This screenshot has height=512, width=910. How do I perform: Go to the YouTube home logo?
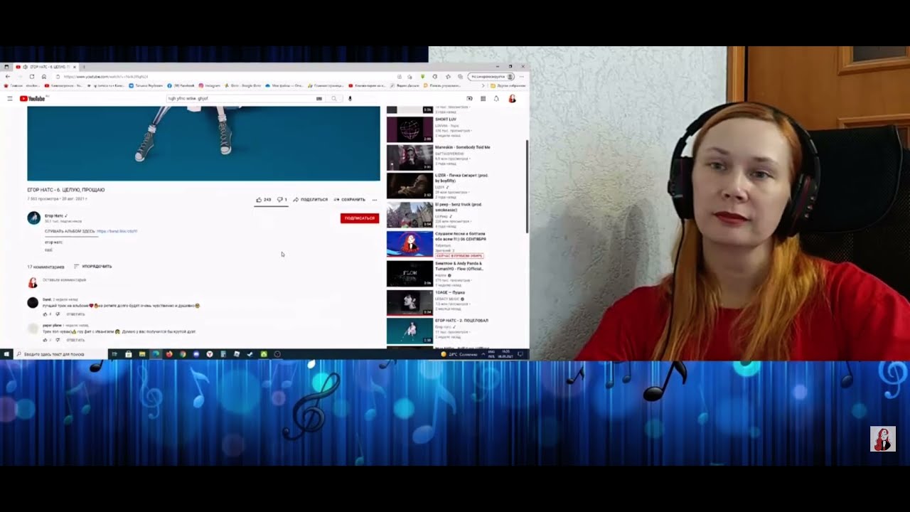pos(32,99)
